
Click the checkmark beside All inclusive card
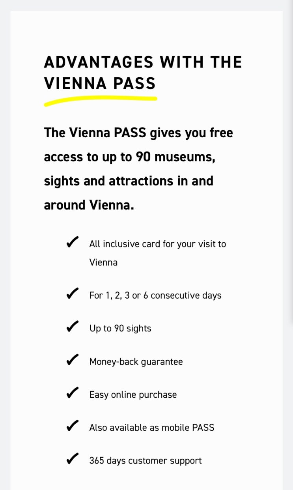pos(73,242)
